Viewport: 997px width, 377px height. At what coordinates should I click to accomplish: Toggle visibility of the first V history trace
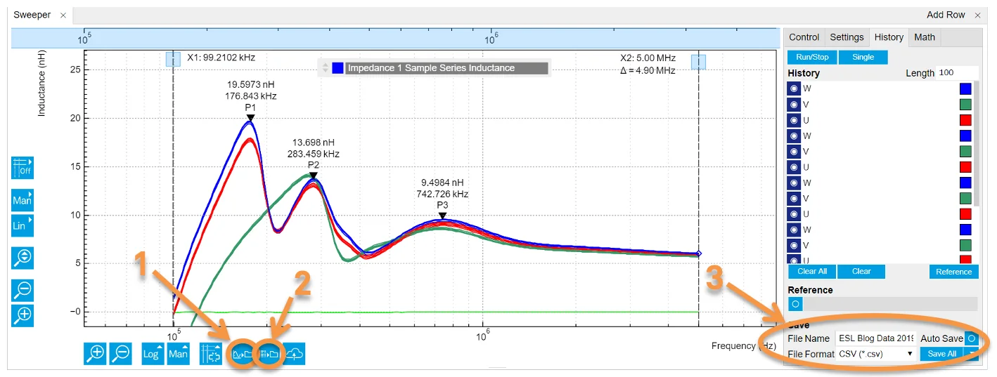tap(794, 104)
